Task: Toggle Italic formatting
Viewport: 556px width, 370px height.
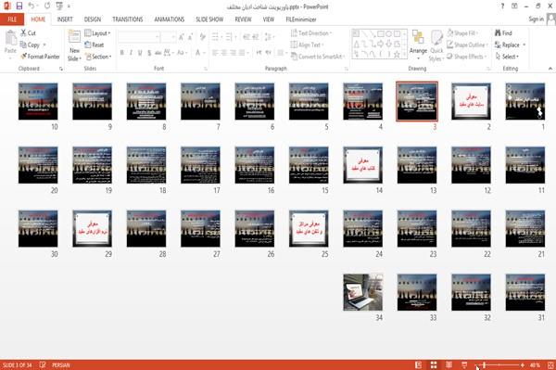Action: click(x=131, y=53)
